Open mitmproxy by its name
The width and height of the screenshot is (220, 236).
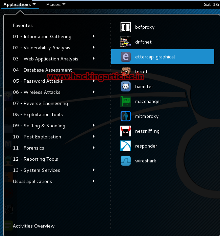pyautogui.click(x=147, y=116)
